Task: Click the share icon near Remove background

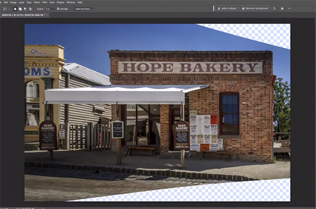Action: [274, 8]
